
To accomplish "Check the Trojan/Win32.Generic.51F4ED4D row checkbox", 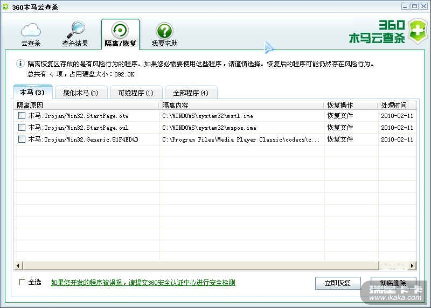I will 22,139.
